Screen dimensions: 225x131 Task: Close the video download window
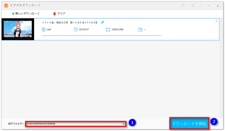coord(218,5)
